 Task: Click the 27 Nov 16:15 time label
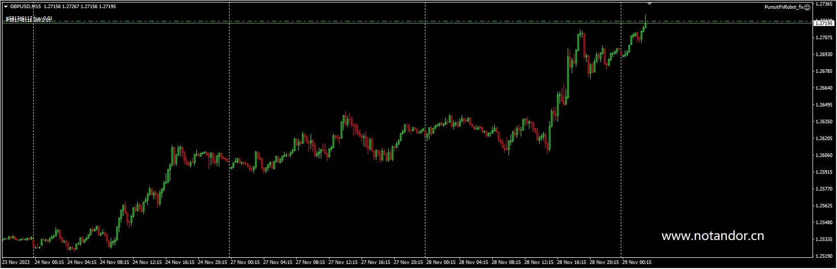[x=375, y=263]
